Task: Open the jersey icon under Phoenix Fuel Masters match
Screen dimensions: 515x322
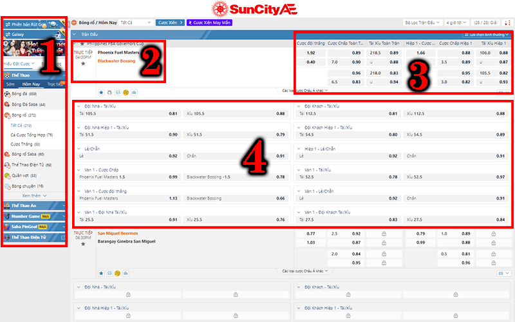Action: 109,93
